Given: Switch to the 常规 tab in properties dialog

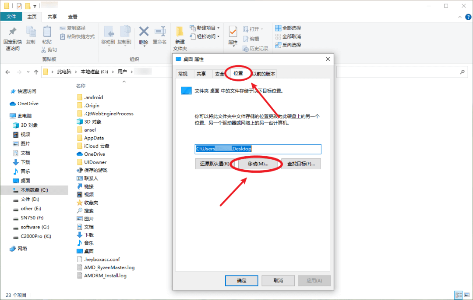Looking at the screenshot, I should 184,74.
